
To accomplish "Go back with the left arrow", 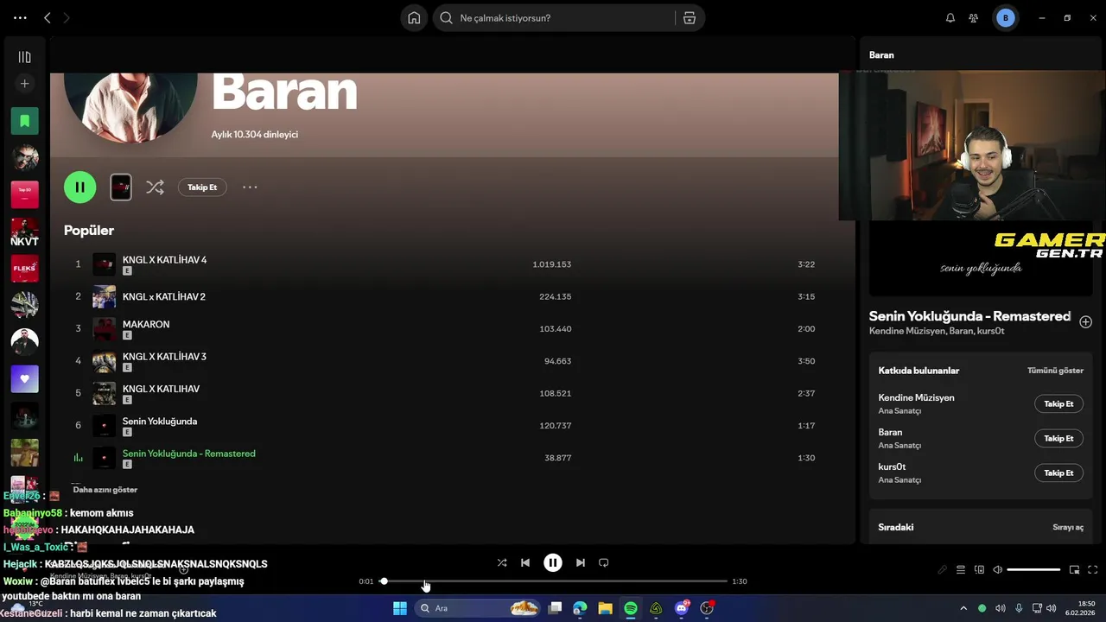I will pyautogui.click(x=48, y=18).
